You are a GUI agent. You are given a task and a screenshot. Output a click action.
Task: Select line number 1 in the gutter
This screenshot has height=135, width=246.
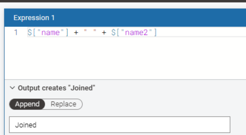[x=16, y=32]
